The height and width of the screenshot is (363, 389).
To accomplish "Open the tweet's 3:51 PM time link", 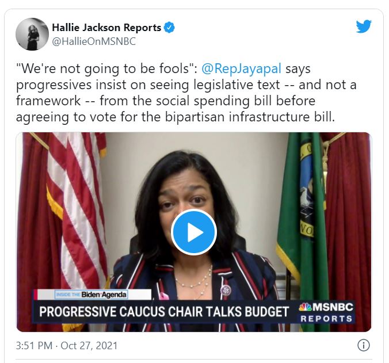I will point(34,346).
